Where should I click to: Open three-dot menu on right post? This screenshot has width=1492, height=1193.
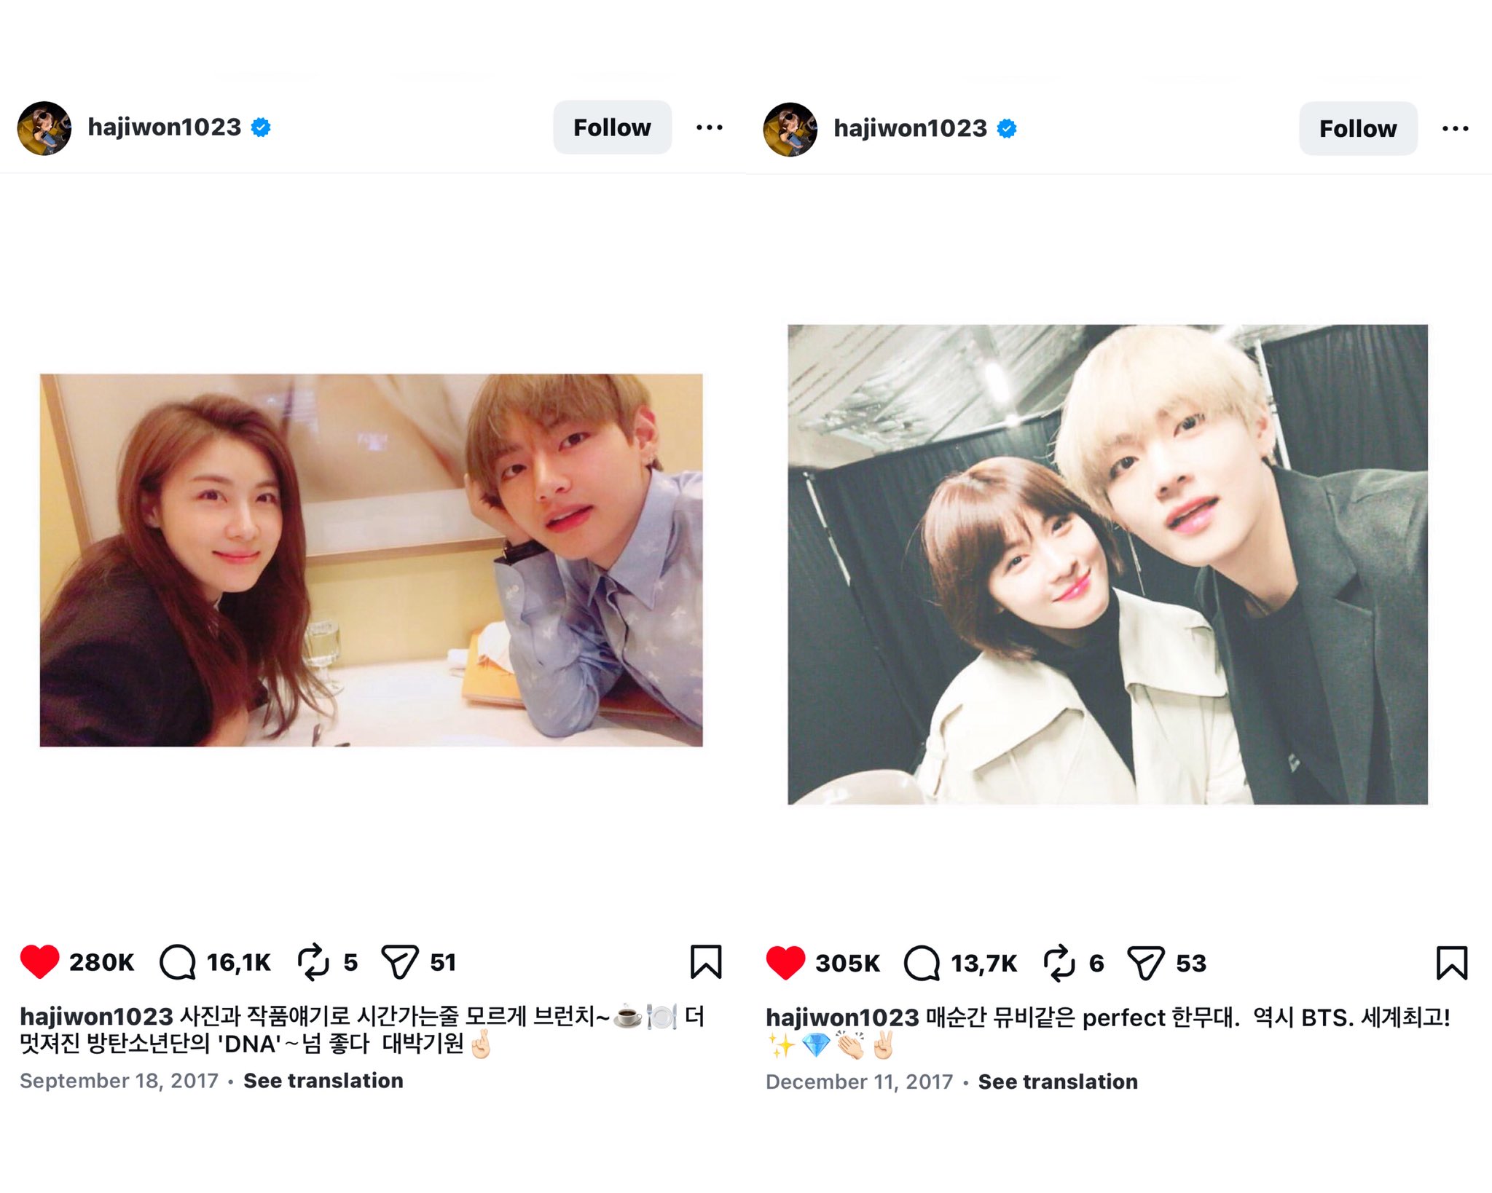[x=1456, y=129]
